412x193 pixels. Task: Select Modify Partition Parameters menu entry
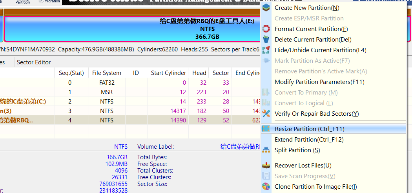pos(319,82)
